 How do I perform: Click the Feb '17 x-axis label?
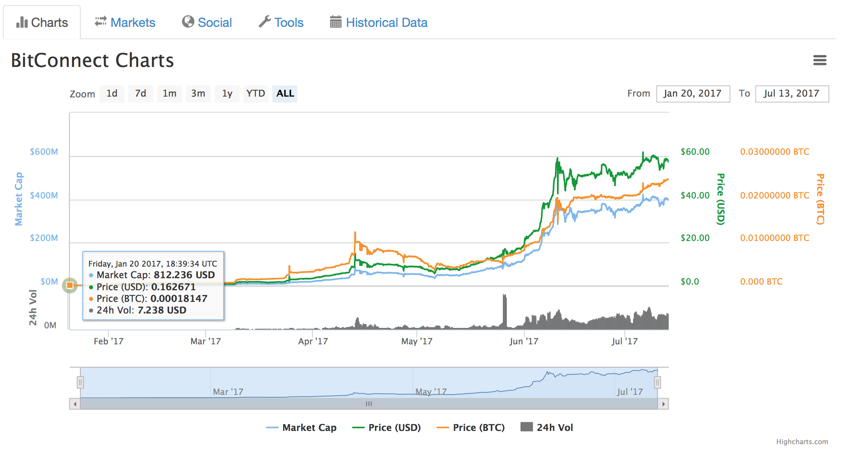(108, 341)
